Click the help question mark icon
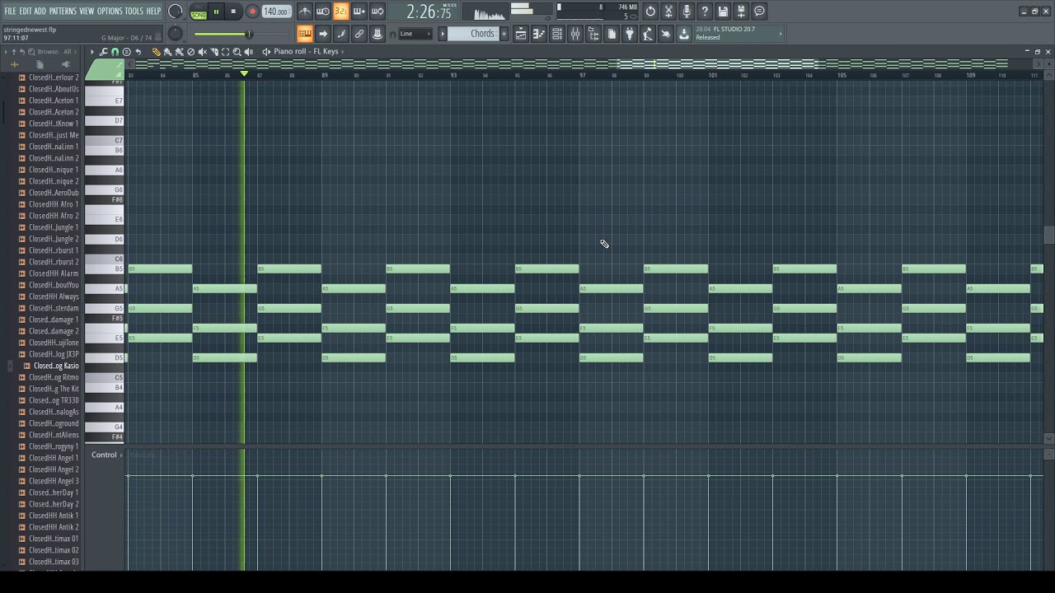Image resolution: width=1055 pixels, height=593 pixels. 705,12
